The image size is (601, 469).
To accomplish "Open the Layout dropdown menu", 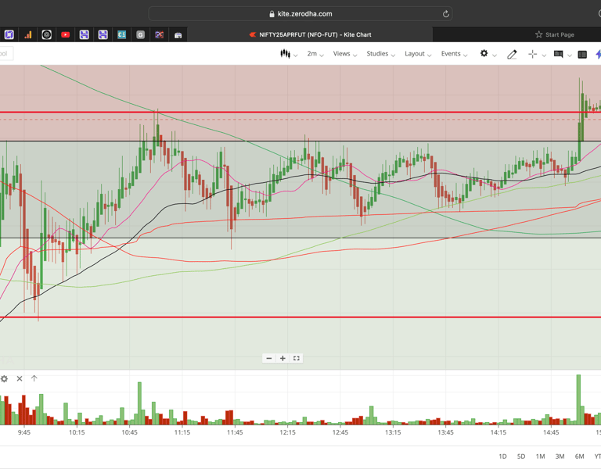I will [418, 54].
